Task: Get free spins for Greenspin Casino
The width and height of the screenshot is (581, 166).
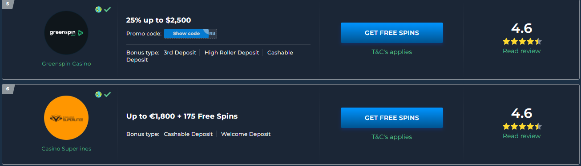Action: [x=392, y=33]
